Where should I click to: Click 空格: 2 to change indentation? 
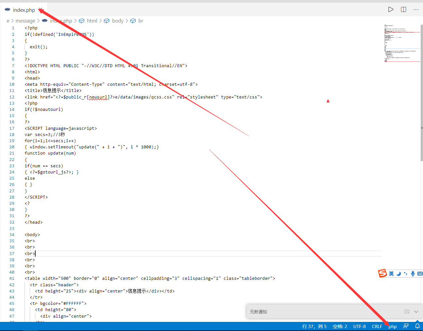pos(340,326)
